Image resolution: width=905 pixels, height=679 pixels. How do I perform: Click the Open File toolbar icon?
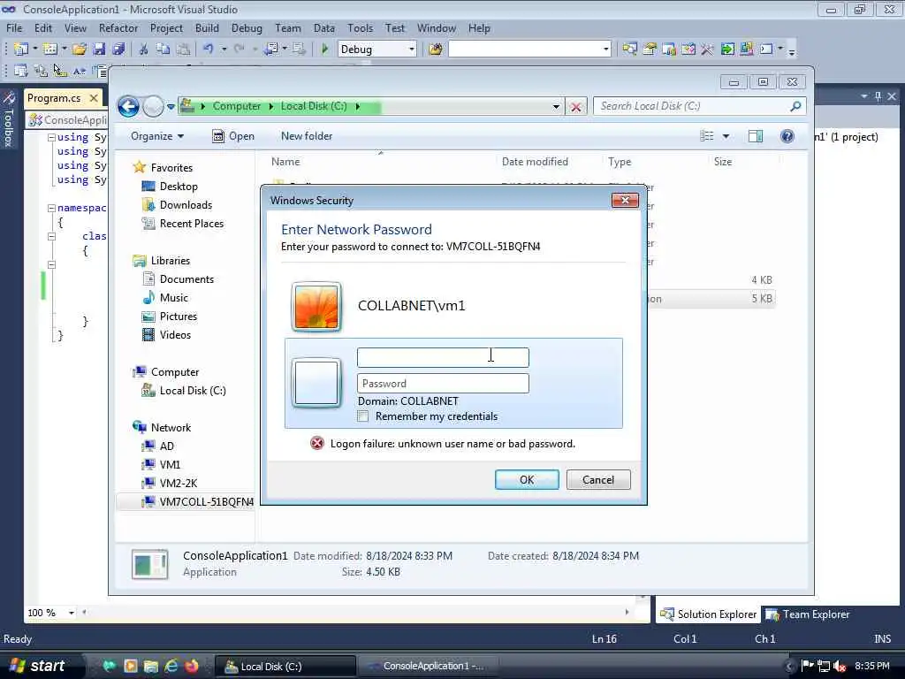pyautogui.click(x=80, y=50)
